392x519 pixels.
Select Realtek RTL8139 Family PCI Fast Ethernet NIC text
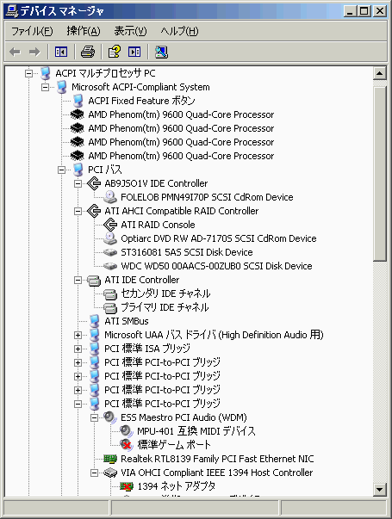click(x=217, y=459)
